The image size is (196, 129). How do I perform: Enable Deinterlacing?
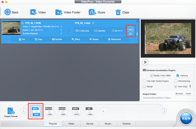[x=176, y=81]
